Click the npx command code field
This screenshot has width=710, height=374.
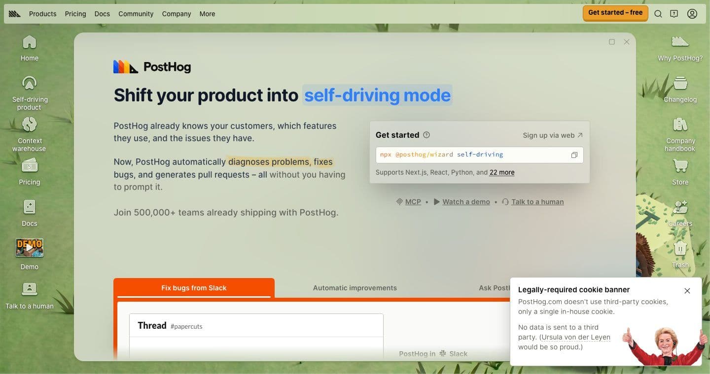(479, 155)
